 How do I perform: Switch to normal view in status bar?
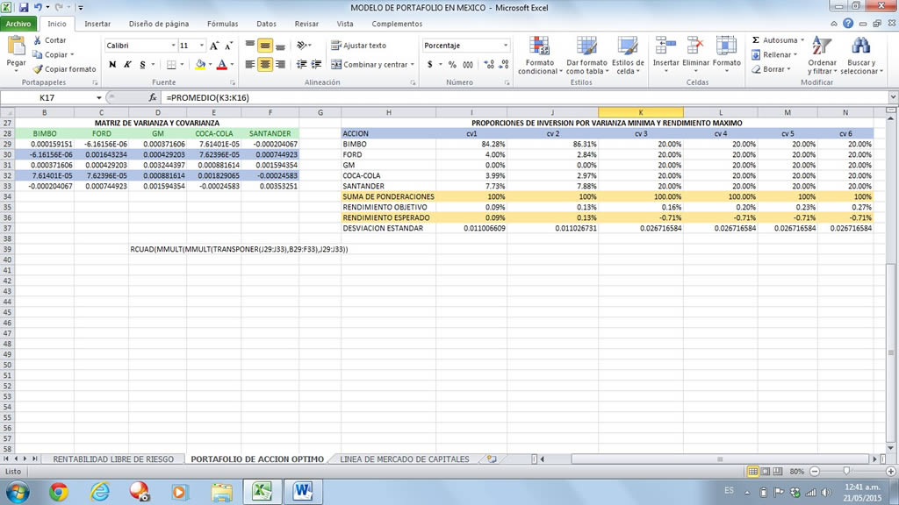pos(752,471)
